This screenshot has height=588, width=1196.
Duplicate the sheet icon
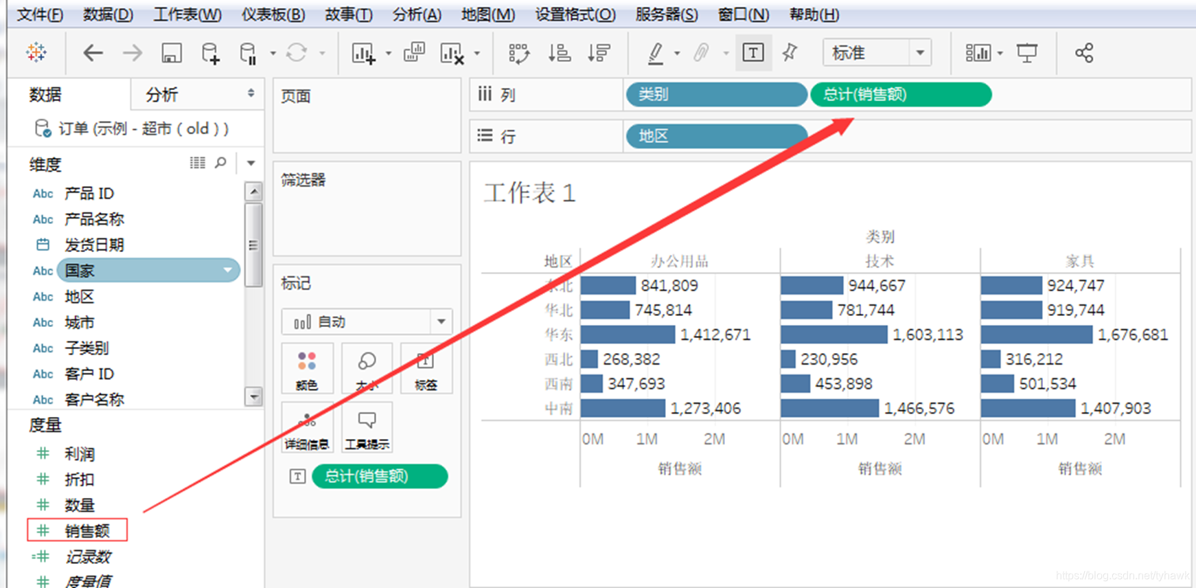pyautogui.click(x=414, y=53)
